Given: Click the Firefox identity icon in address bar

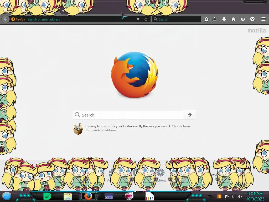Looking at the screenshot, I should coord(13,19).
